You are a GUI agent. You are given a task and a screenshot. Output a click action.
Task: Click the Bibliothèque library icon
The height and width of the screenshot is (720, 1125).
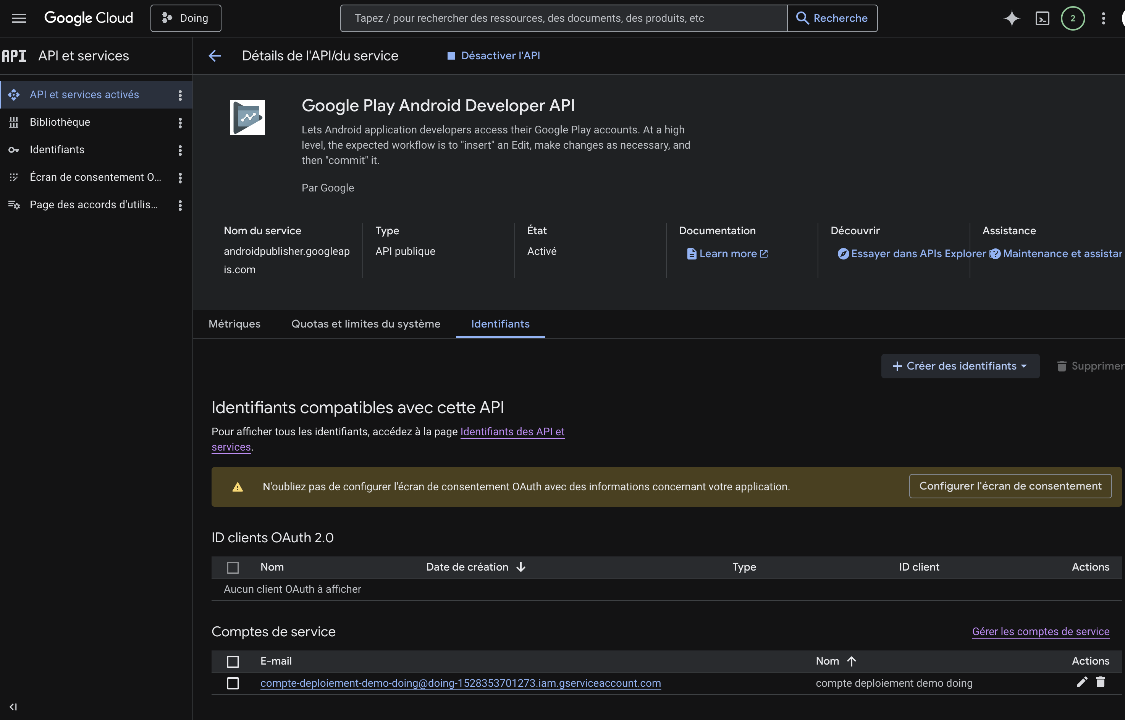[x=13, y=122]
